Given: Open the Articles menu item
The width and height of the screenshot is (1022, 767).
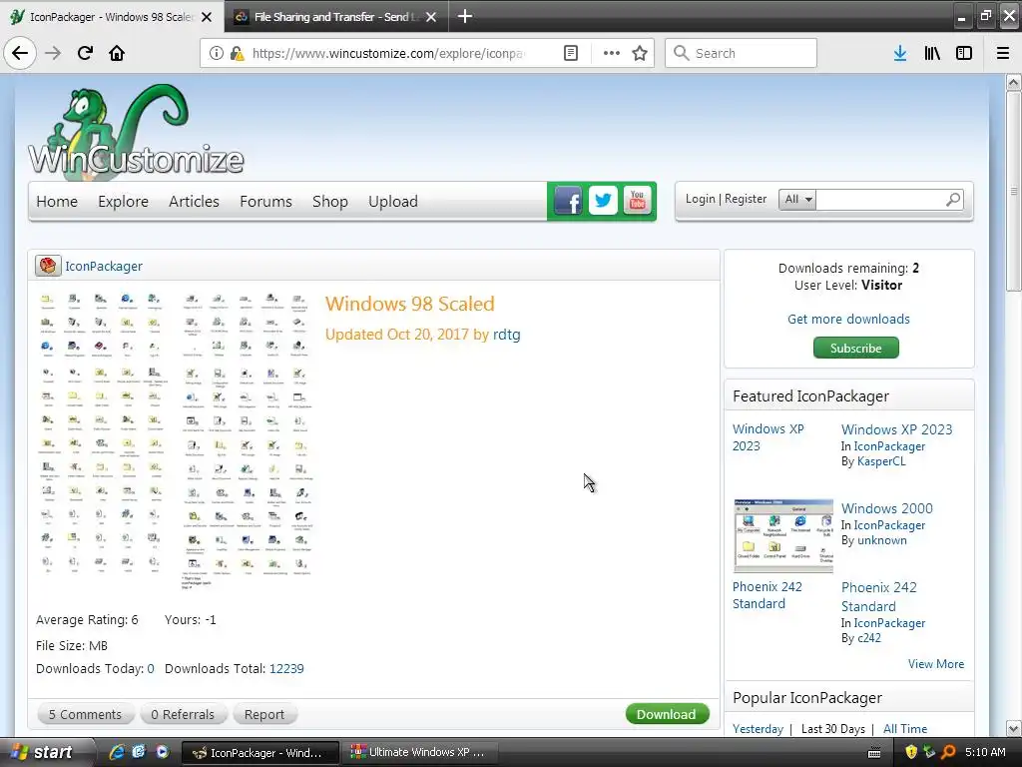Looking at the screenshot, I should (194, 202).
